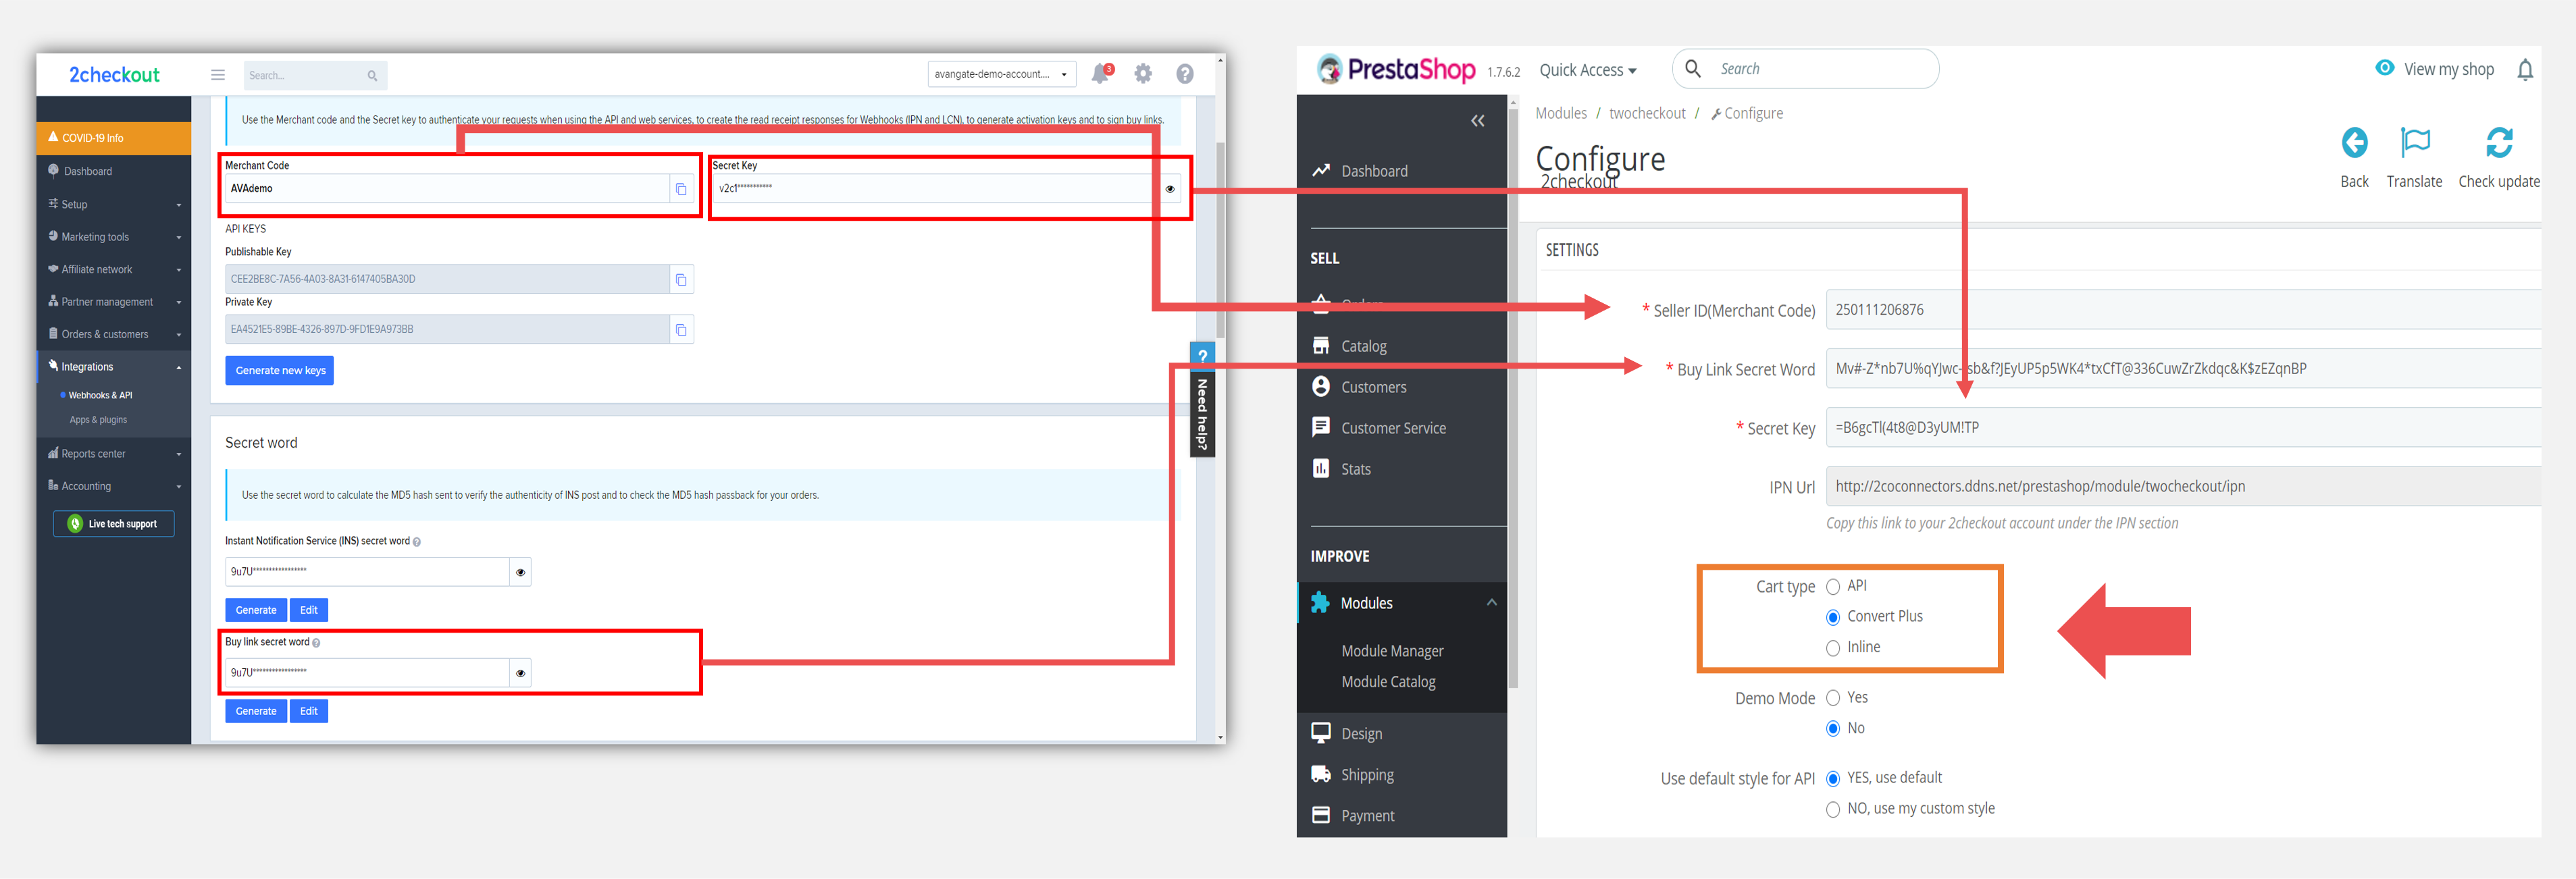Viewport: 2576px width, 879px height.
Task: Click Generate under Buy link secret word
Action: coord(256,711)
